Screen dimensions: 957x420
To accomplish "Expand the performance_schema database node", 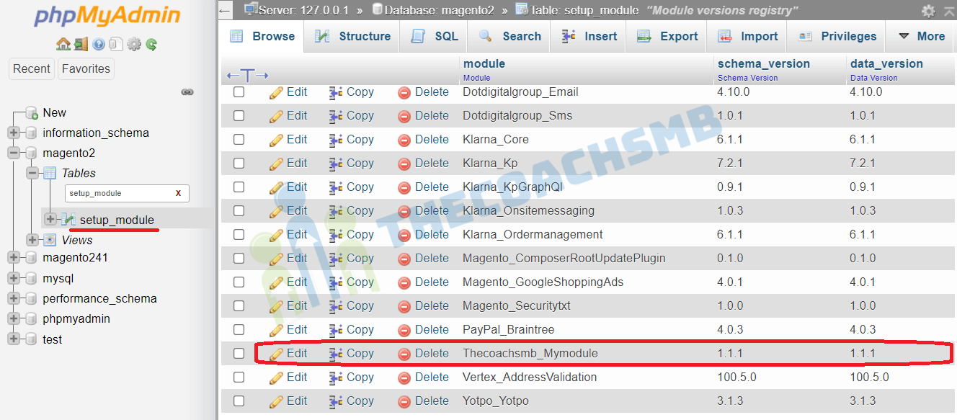I will click(14, 299).
